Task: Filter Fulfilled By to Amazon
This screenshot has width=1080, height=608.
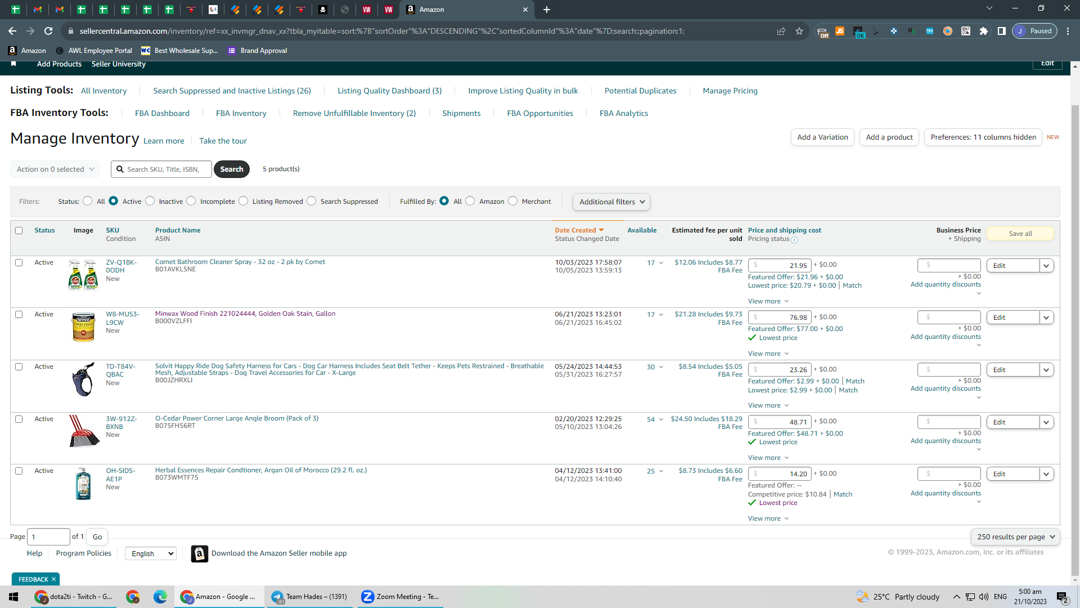Action: tap(470, 201)
